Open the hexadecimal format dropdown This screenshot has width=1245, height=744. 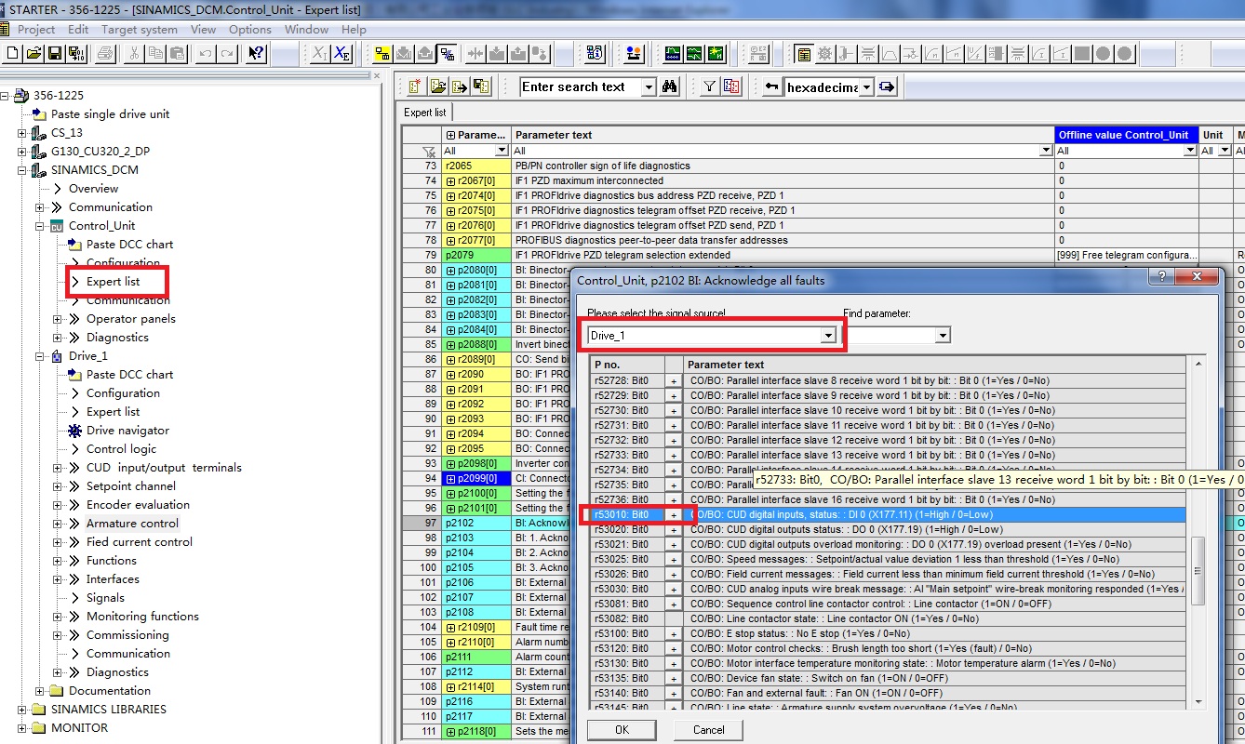[x=866, y=87]
